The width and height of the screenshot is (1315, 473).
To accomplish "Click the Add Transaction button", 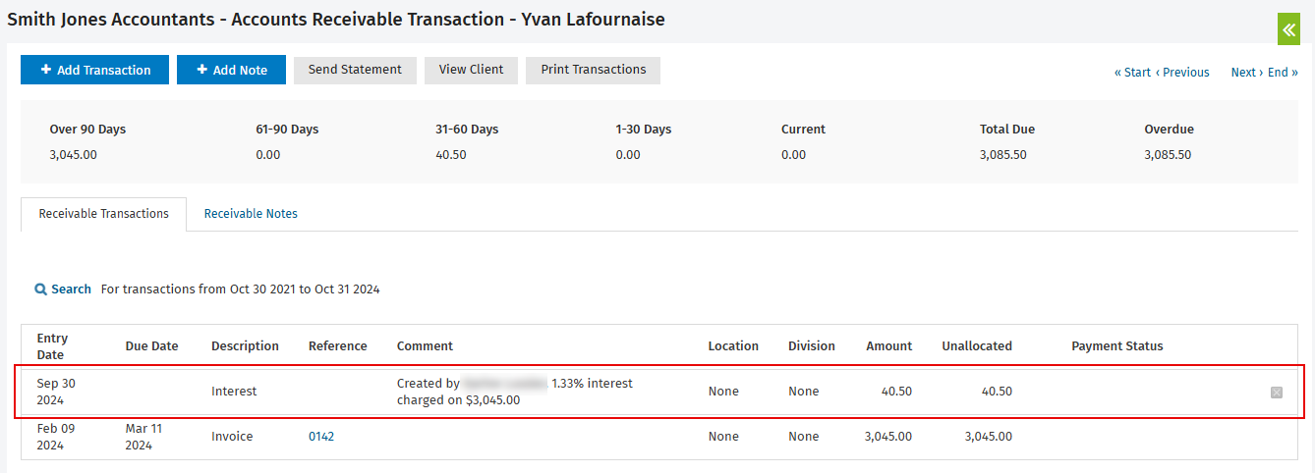I will 94,70.
